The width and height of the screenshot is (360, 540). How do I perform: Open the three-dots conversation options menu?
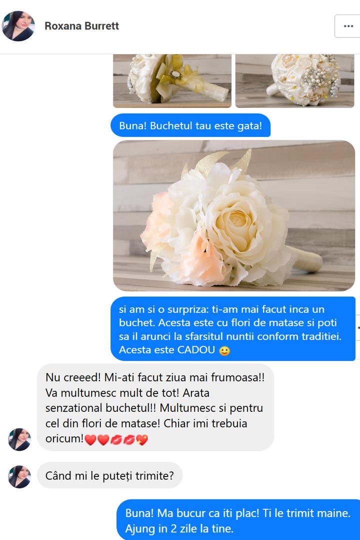pos(348,26)
